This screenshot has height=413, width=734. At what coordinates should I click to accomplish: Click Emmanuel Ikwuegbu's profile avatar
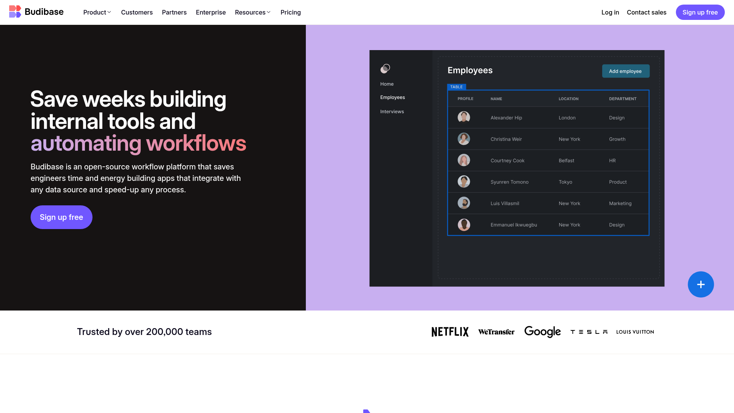[x=464, y=225]
